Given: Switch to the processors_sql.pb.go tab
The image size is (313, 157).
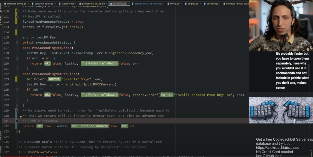Looking at the screenshot, I should (93, 4).
